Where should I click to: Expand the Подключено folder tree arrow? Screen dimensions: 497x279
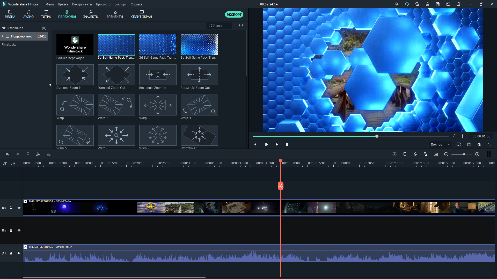[3, 36]
